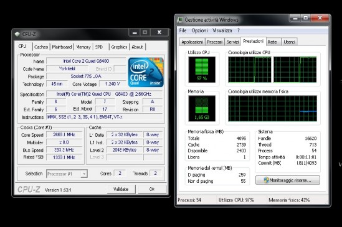342x227 pixels.
Task: Click the Intel Core 2 Quad logo
Action: (x=146, y=72)
